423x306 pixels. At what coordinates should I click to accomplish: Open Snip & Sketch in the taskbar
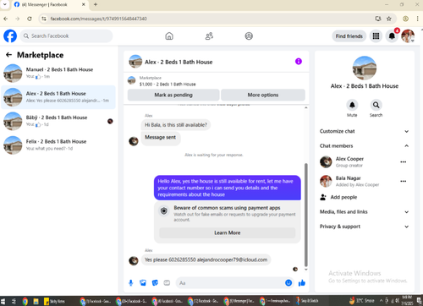point(307,301)
